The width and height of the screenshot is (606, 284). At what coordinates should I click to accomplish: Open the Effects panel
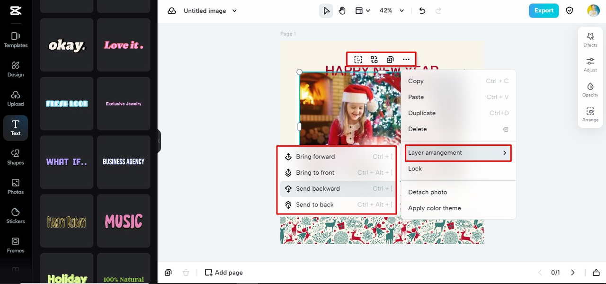[x=590, y=40]
